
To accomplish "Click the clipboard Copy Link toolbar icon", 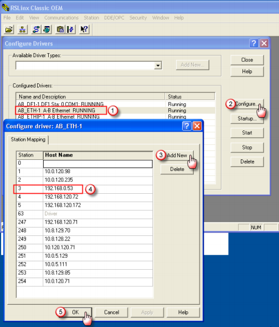I will coord(60,29).
